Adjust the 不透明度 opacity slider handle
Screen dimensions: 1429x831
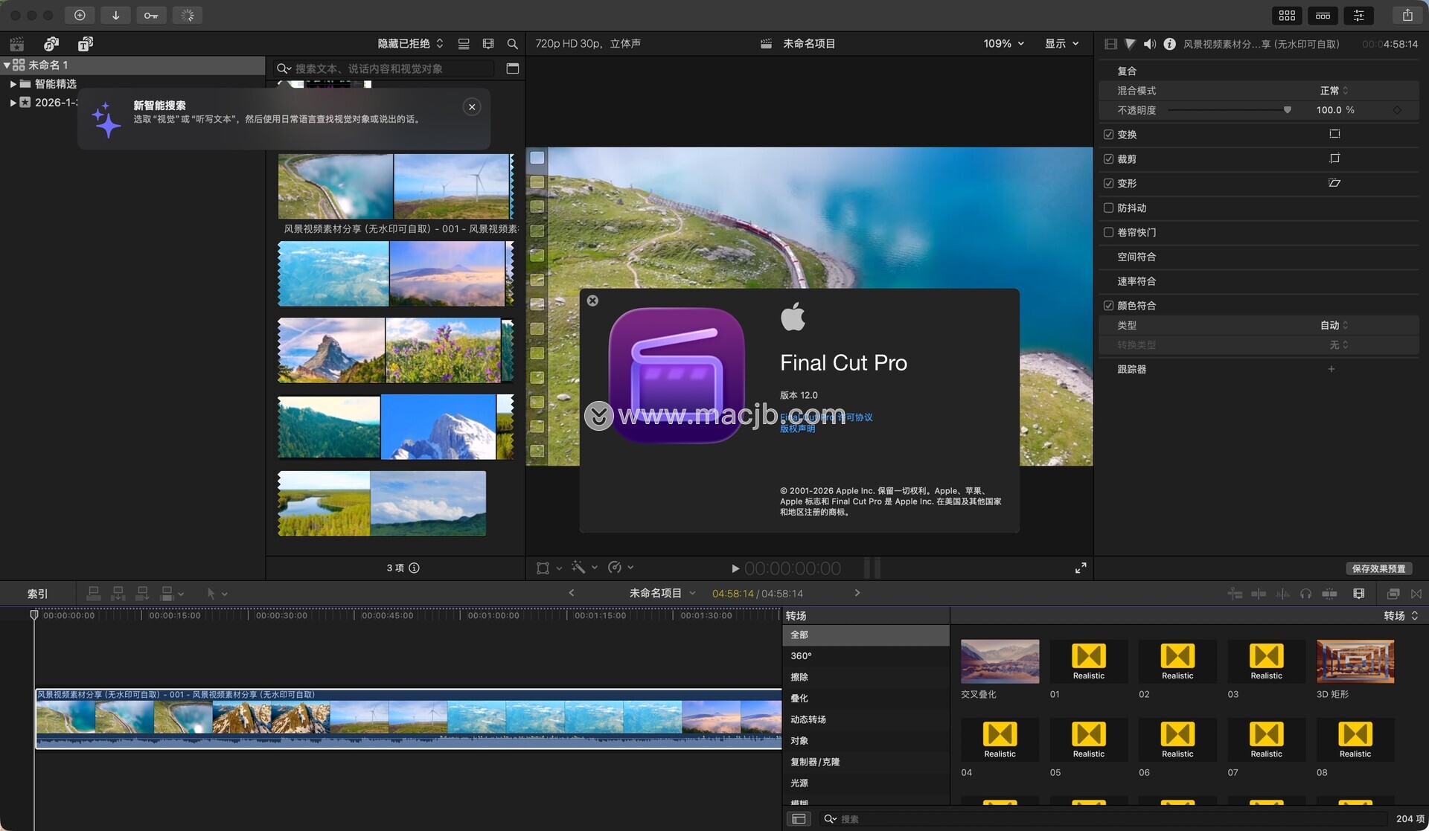point(1287,110)
